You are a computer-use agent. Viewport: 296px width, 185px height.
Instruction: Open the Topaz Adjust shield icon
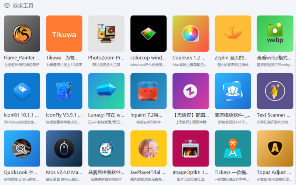coord(275,148)
